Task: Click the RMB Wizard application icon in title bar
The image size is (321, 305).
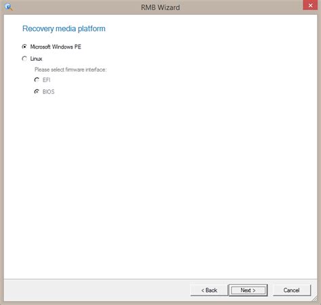Action: 9,7
